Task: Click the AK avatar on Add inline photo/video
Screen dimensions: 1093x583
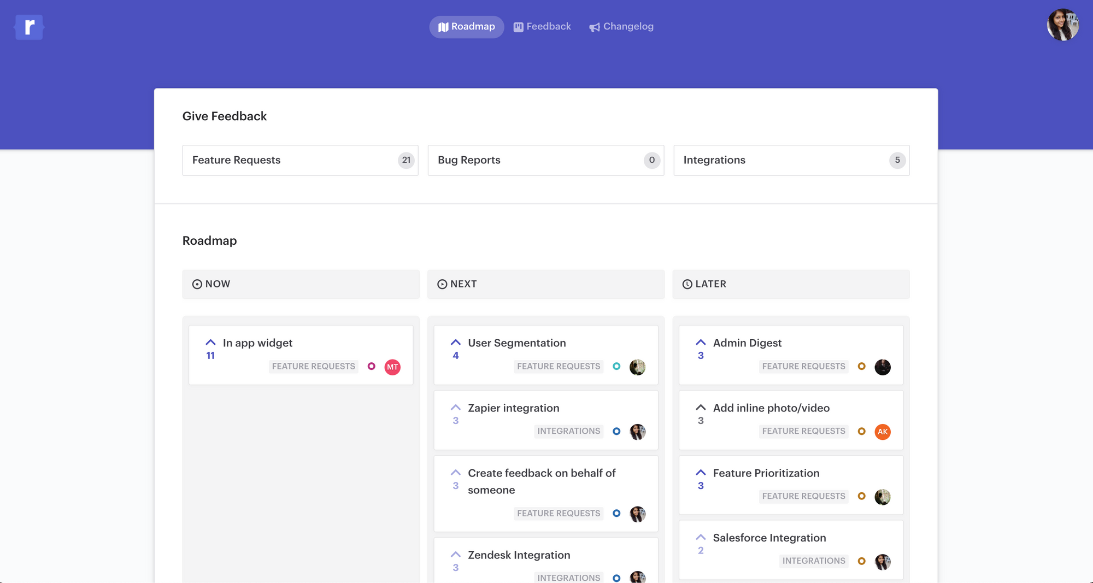Action: tap(883, 432)
